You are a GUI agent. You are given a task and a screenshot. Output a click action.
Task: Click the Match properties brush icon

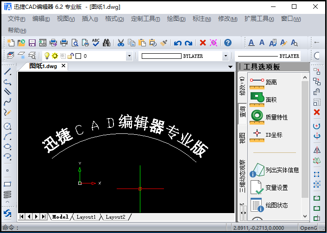point(163,43)
